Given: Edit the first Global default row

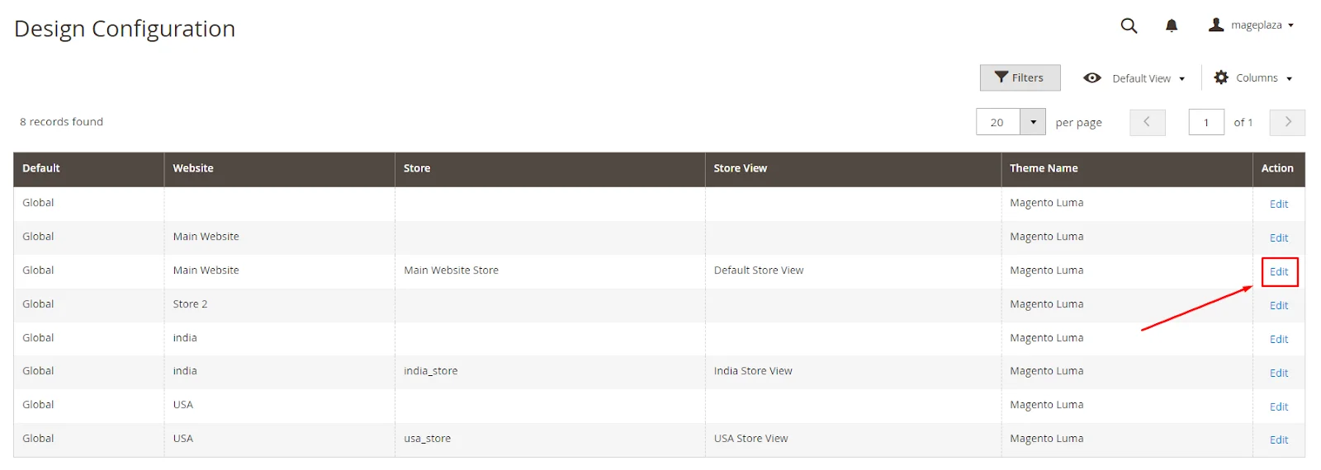Looking at the screenshot, I should click(1278, 204).
